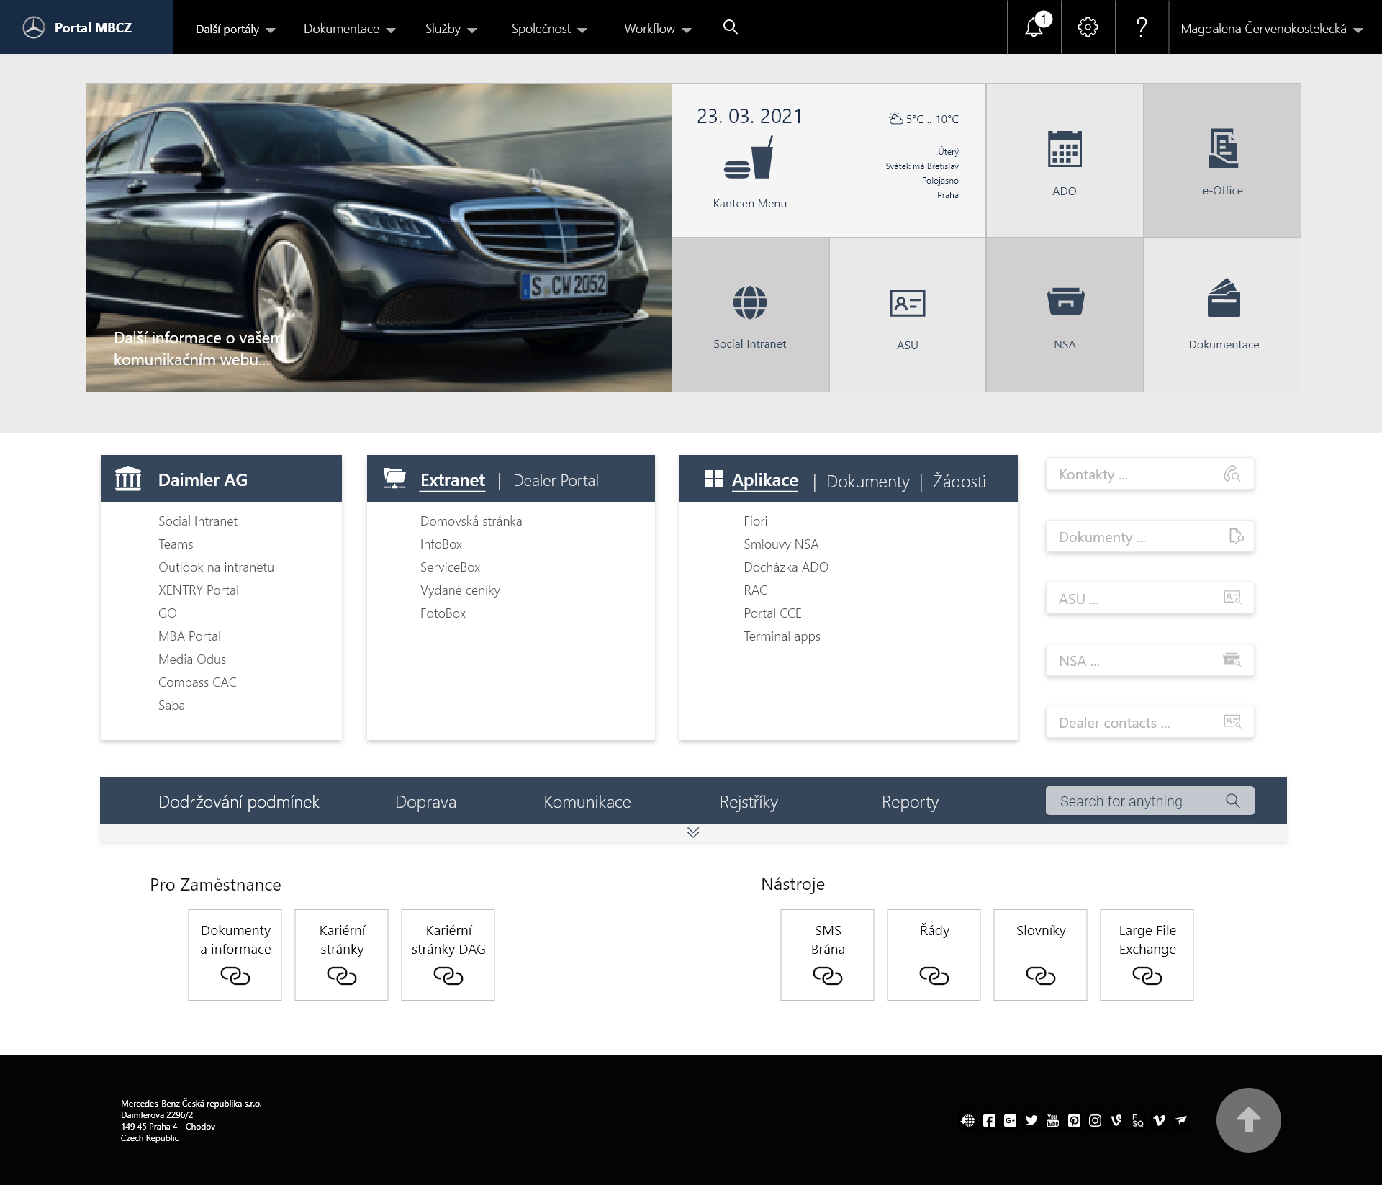The image size is (1382, 1185).
Task: Open notifications via the bell icon
Action: click(1033, 27)
